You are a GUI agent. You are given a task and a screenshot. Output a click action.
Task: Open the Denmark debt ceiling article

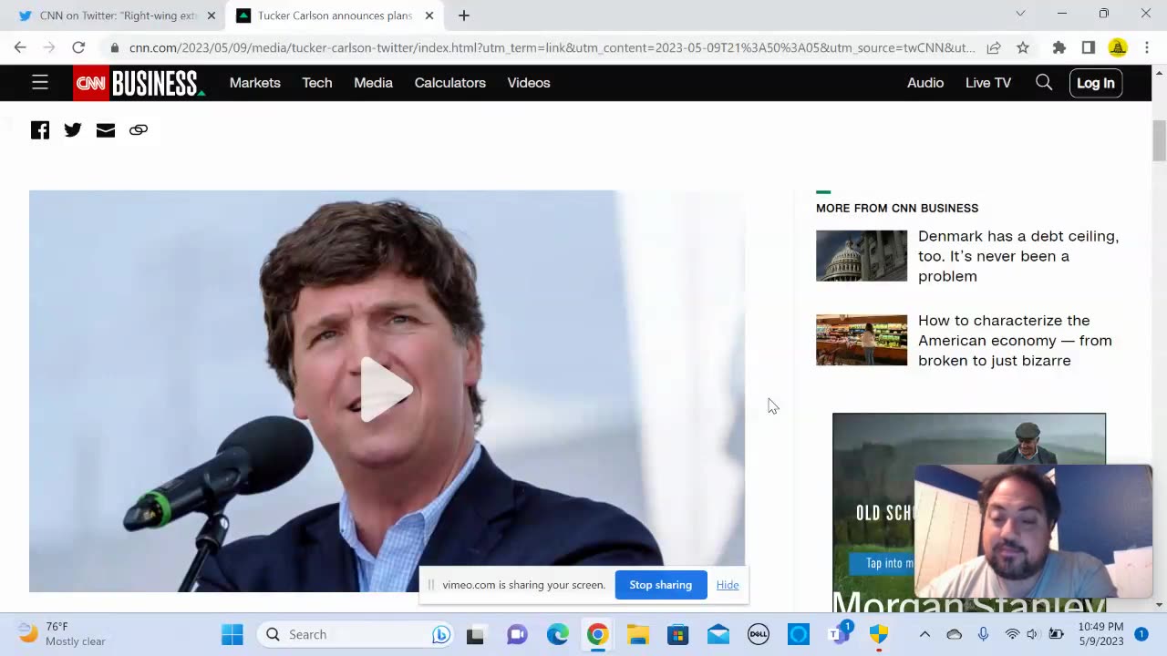coord(1018,256)
